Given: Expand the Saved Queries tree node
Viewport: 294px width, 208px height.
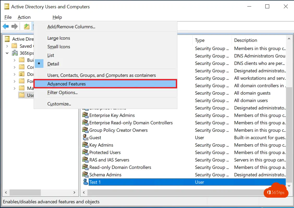Looking at the screenshot, I should point(7,46).
